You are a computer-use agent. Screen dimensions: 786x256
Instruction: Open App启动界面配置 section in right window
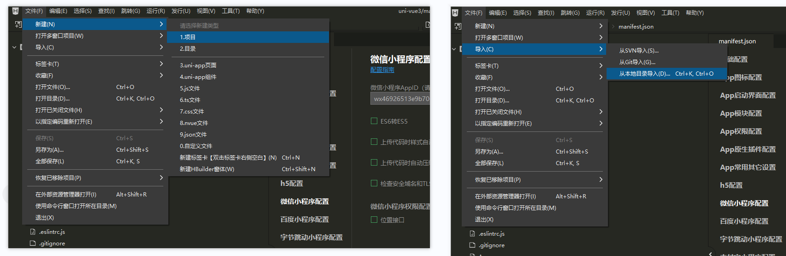pos(748,95)
